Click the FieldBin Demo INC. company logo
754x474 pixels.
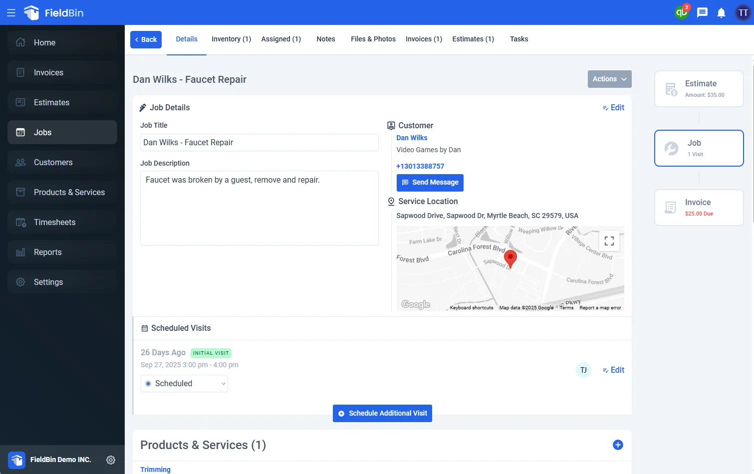click(x=16, y=460)
